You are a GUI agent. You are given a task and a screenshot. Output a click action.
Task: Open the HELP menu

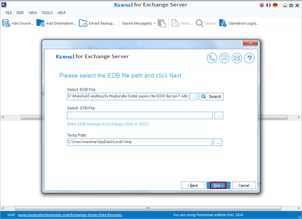[61, 13]
